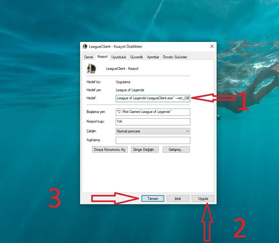
Task: Click the 'League of Legends' Hedef yer value
Action: coord(130,90)
